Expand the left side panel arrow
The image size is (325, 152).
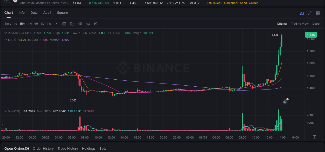2,125
